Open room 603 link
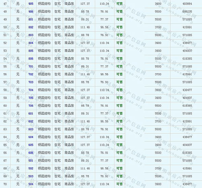 coord(31,129)
